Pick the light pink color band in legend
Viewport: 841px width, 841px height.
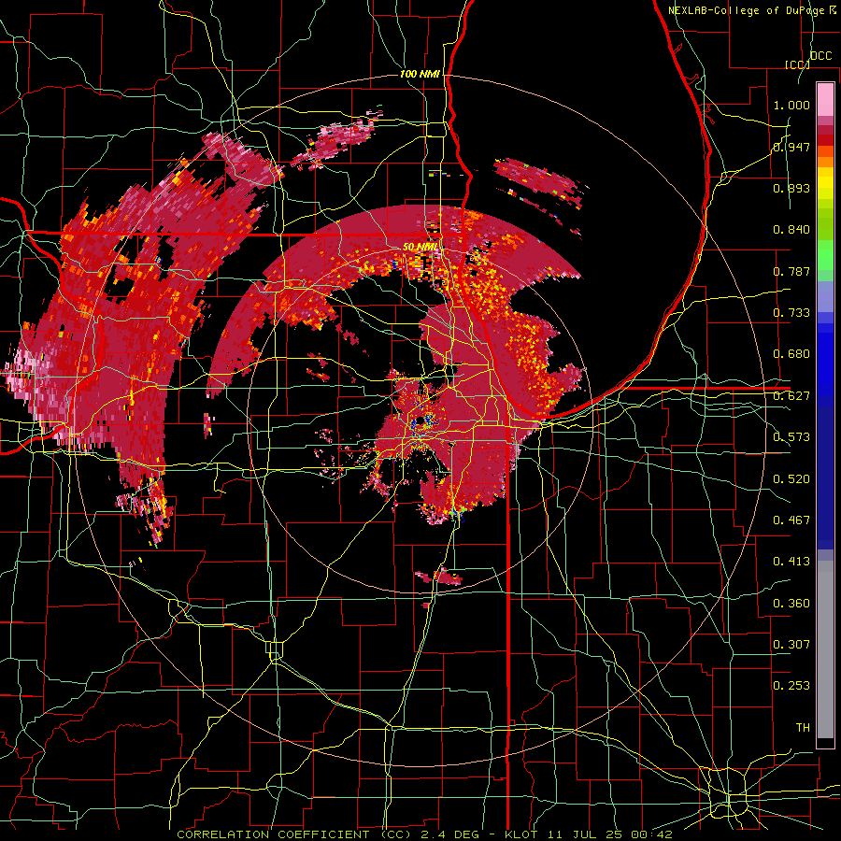[x=825, y=100]
